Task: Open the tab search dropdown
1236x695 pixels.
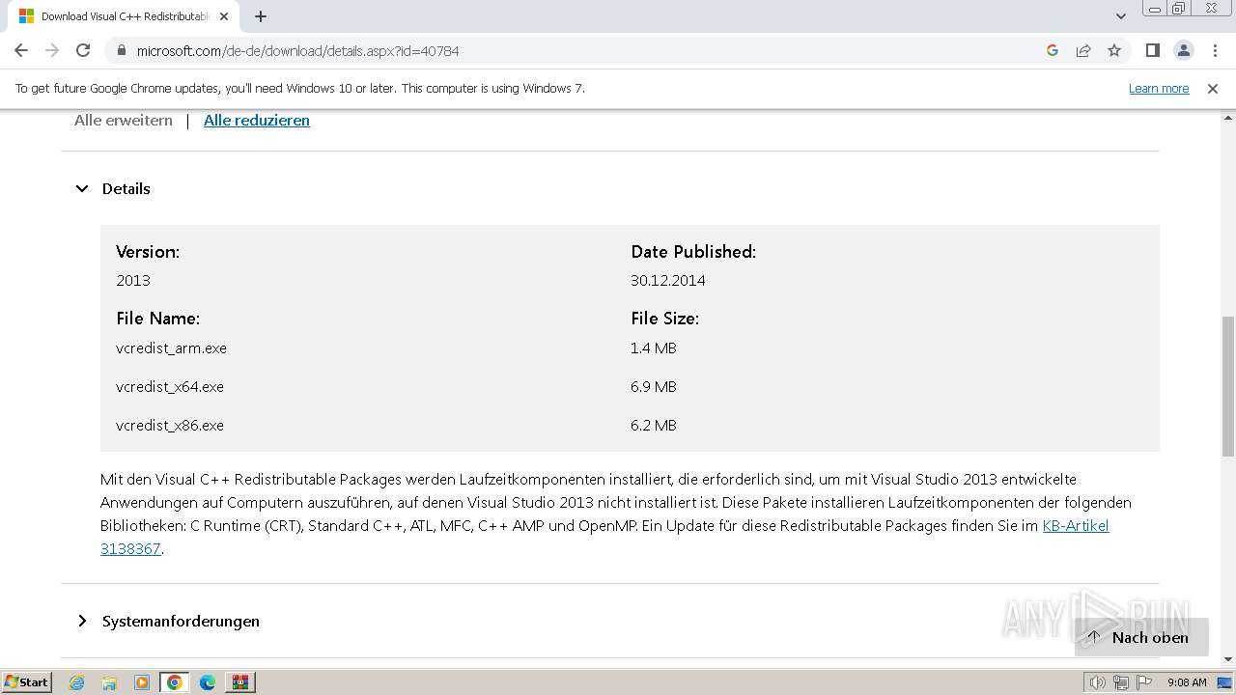Action: [x=1121, y=16]
